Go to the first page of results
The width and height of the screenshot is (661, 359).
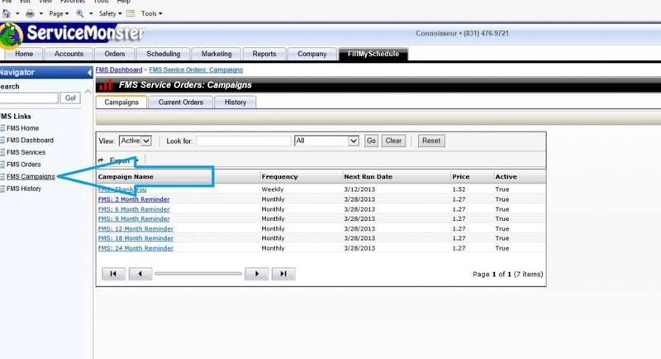[x=113, y=274]
